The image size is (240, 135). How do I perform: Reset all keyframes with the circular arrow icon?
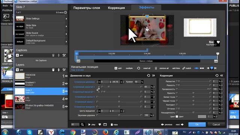click(x=138, y=68)
